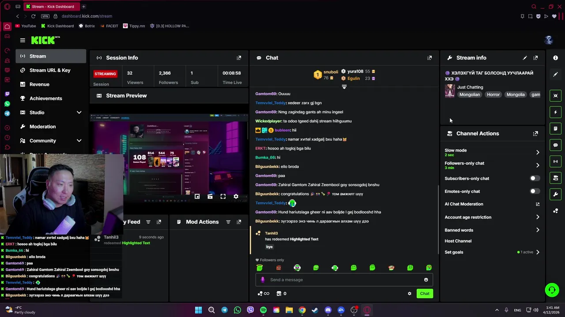Open the stream preview settings gear

tap(236, 196)
